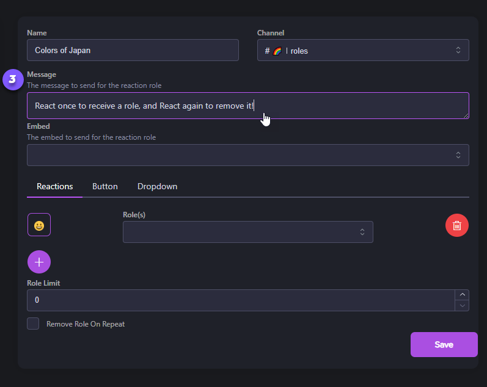
Task: Click the step 3 number badge
Action: (12, 79)
